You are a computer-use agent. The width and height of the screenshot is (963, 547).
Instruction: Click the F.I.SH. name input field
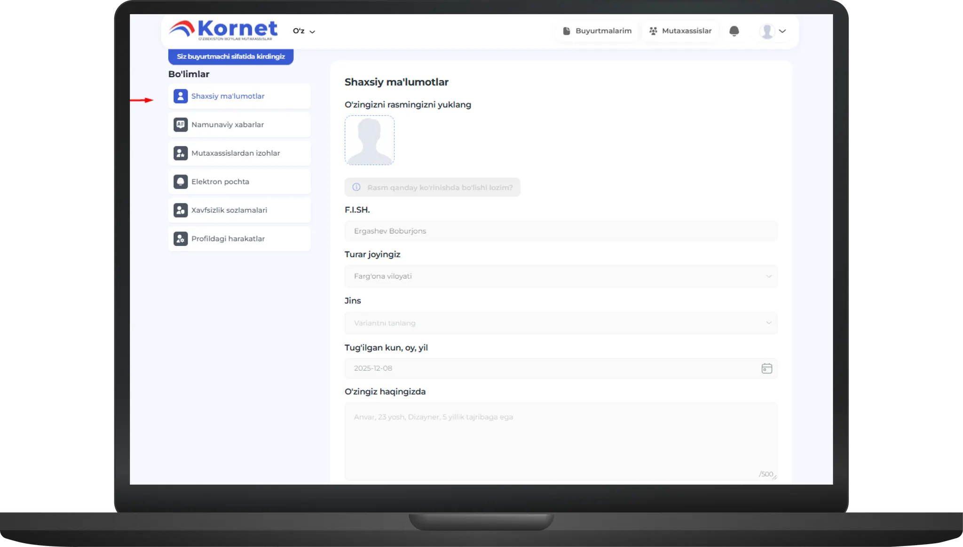tap(560, 231)
